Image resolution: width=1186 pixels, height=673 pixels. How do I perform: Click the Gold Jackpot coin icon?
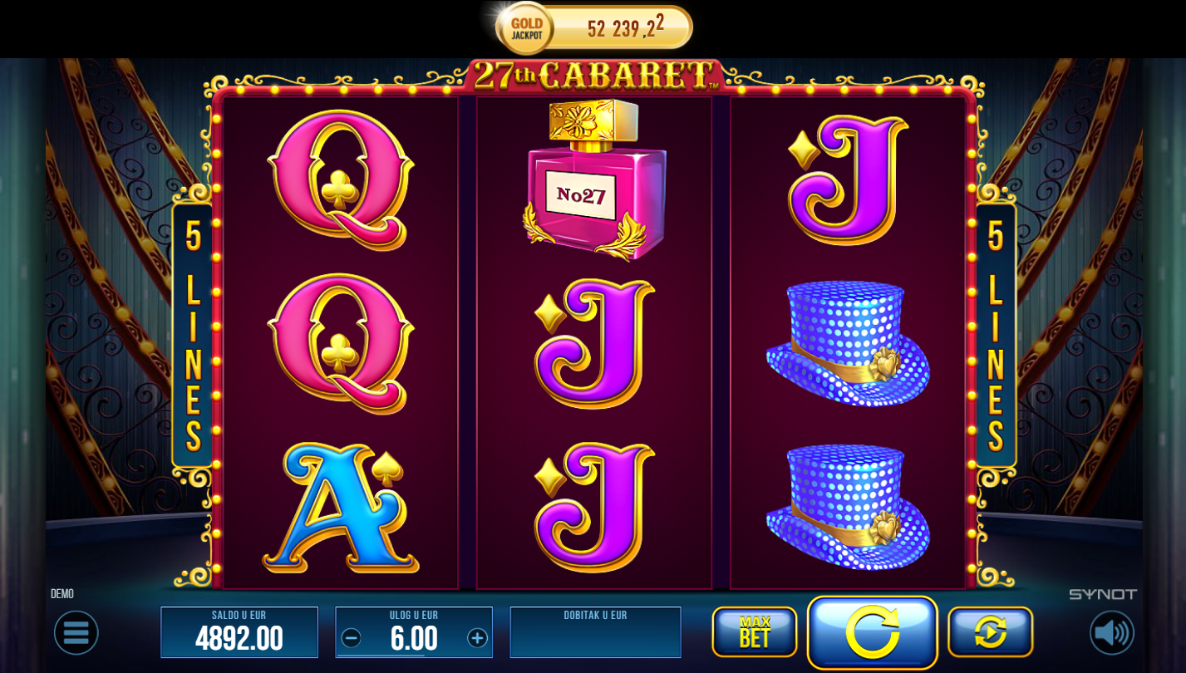pyautogui.click(x=526, y=28)
